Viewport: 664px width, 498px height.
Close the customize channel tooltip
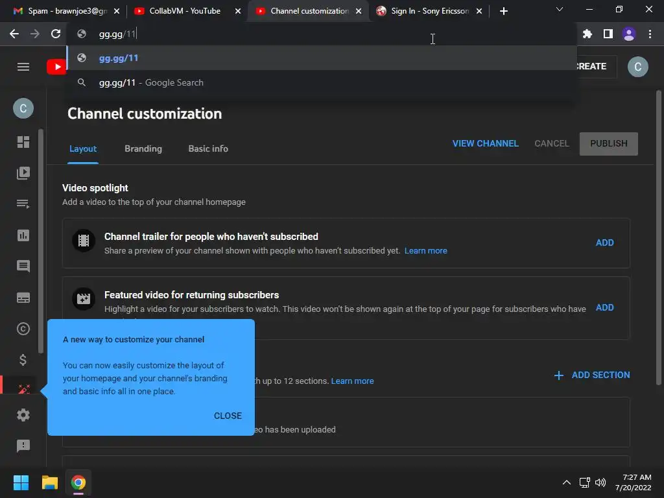click(x=228, y=416)
